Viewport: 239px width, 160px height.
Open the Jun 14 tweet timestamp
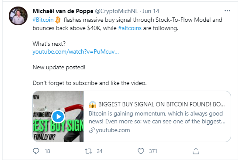[x=151, y=11]
